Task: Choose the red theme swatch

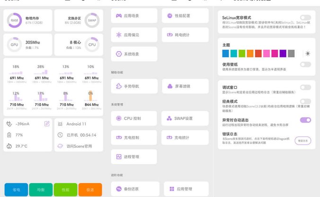Action: pyautogui.click(x=258, y=53)
